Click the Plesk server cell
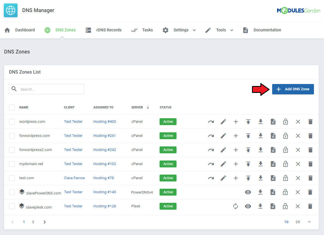324x235 pixels. [136, 206]
